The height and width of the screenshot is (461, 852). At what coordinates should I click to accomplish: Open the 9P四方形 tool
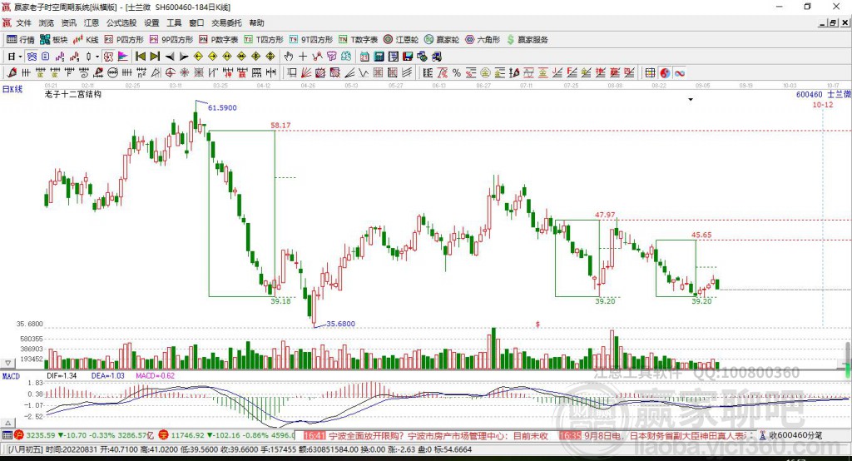(171, 40)
